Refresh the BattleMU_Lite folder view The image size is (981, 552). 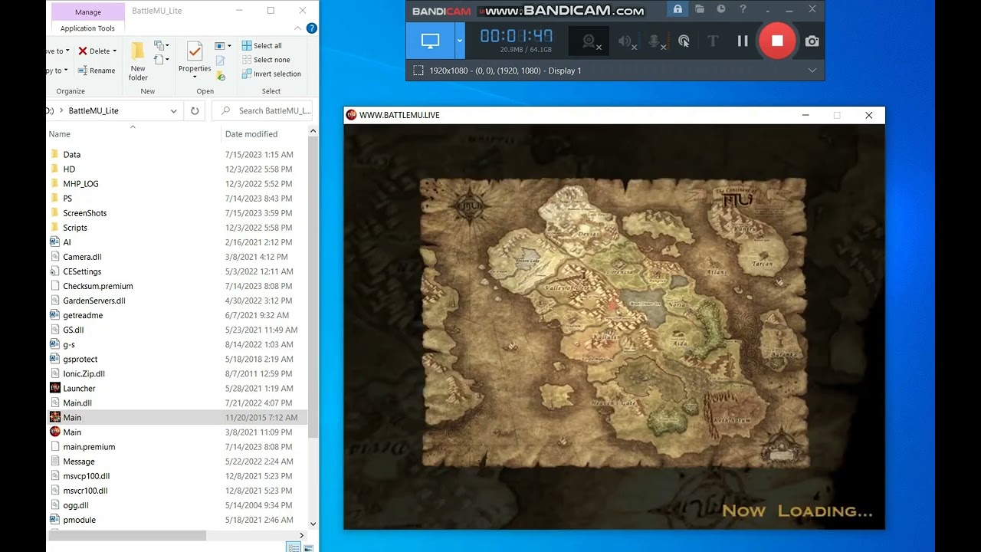tap(195, 110)
